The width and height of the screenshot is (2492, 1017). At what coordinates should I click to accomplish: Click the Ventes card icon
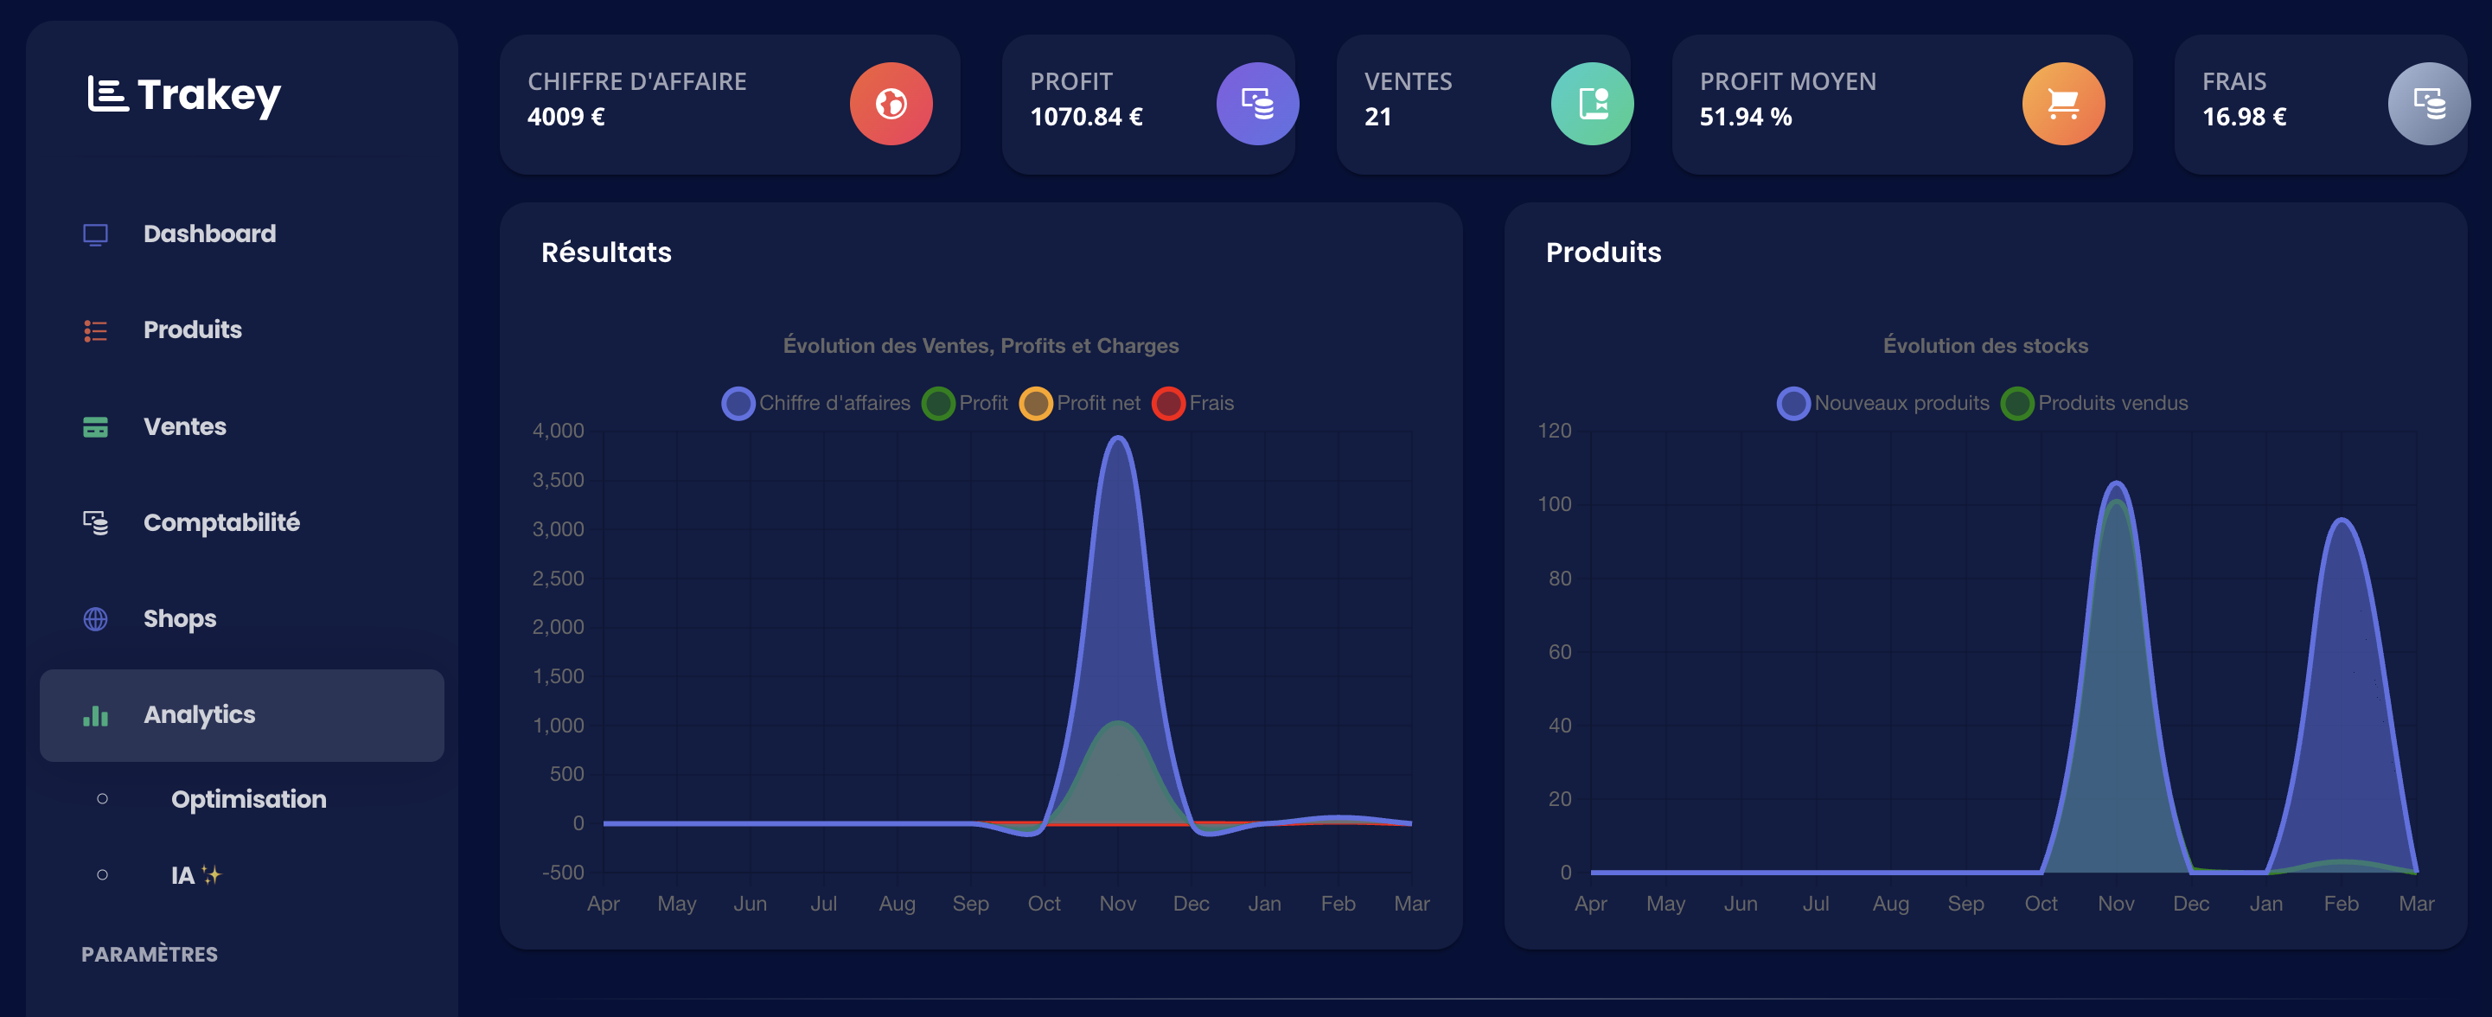coord(95,426)
